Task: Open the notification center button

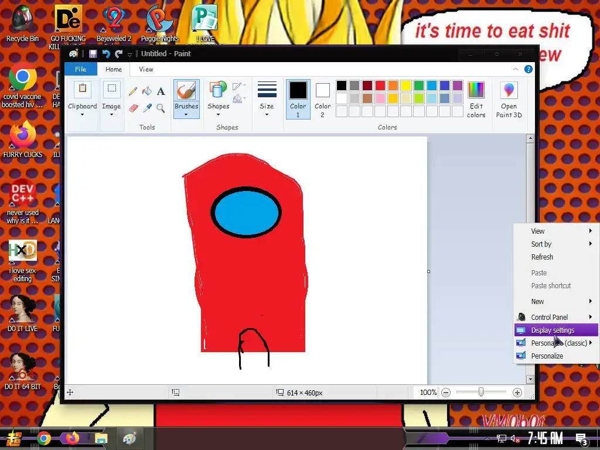Action: pos(581,439)
